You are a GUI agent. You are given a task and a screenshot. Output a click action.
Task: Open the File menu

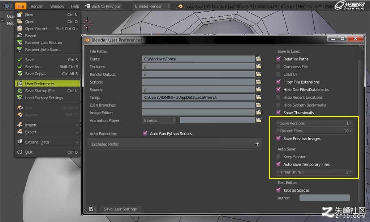pos(21,6)
